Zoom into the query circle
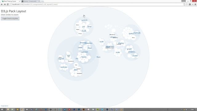The width and height of the screenshot is (197, 111). (131, 34)
